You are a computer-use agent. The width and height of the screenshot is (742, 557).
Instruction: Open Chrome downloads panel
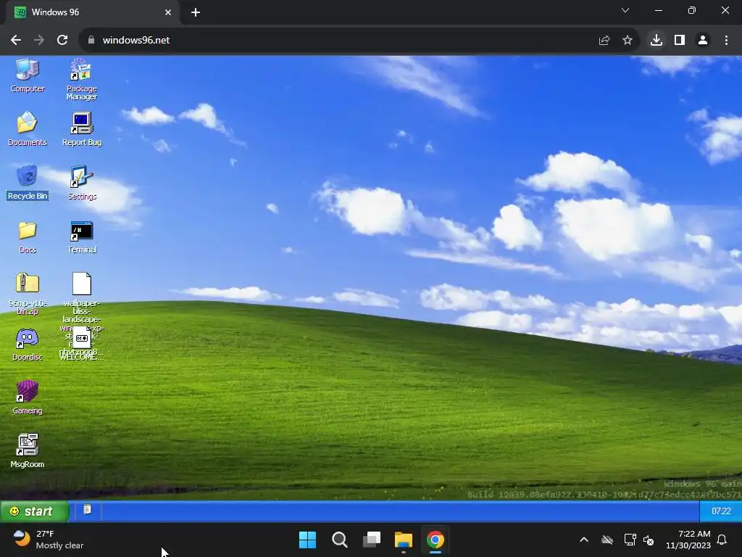(x=656, y=41)
